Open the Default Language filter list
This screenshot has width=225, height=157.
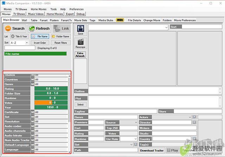(x=51, y=145)
